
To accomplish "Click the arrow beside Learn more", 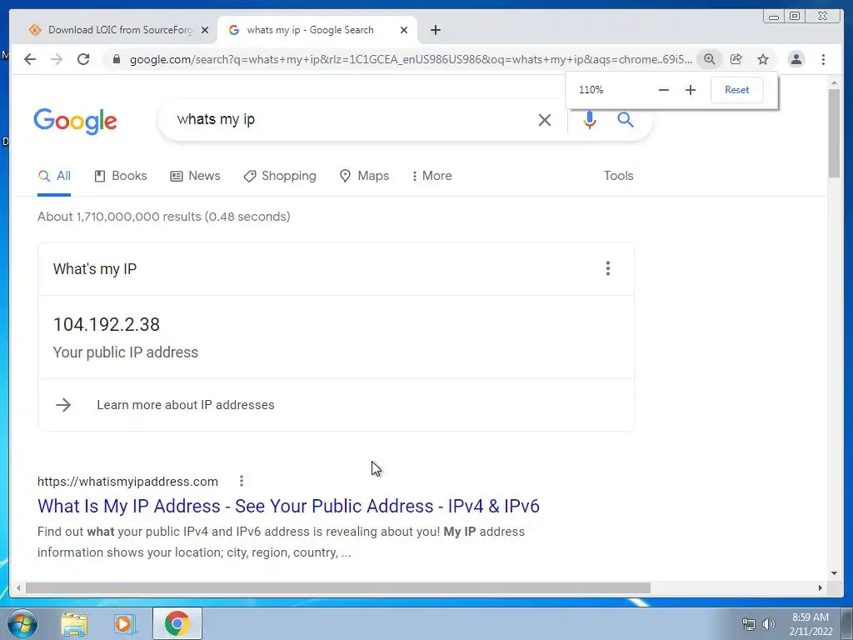I will [63, 405].
